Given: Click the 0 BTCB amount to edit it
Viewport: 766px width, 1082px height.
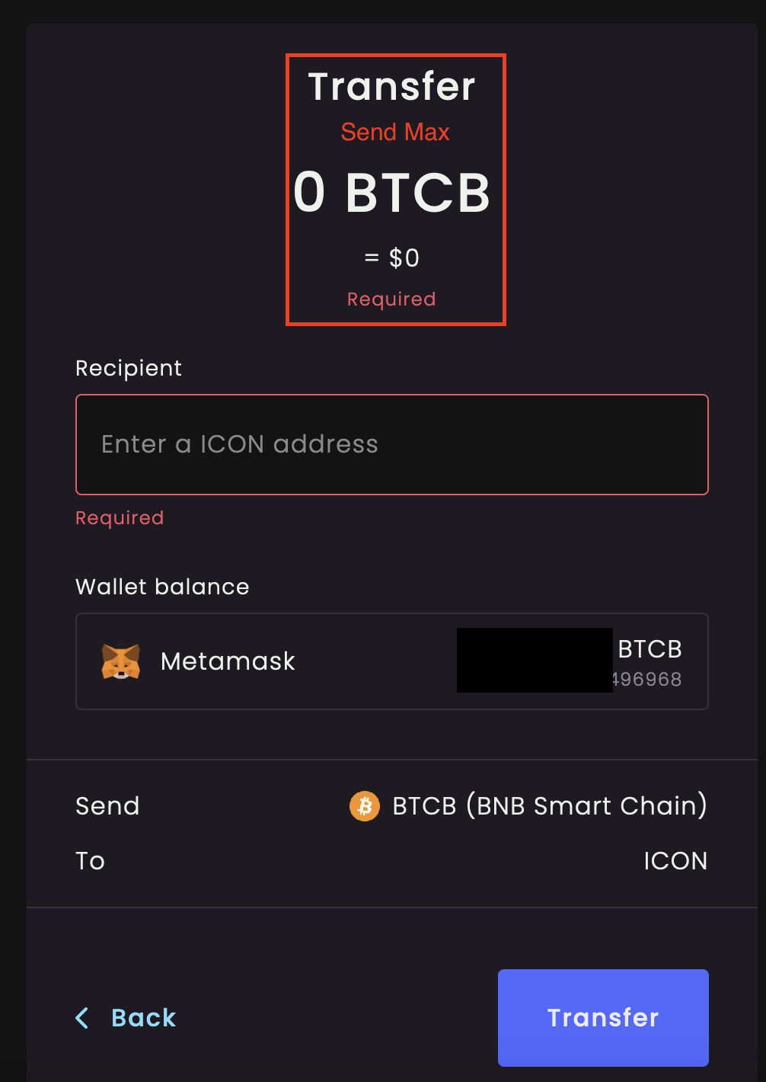Looking at the screenshot, I should pyautogui.click(x=392, y=193).
